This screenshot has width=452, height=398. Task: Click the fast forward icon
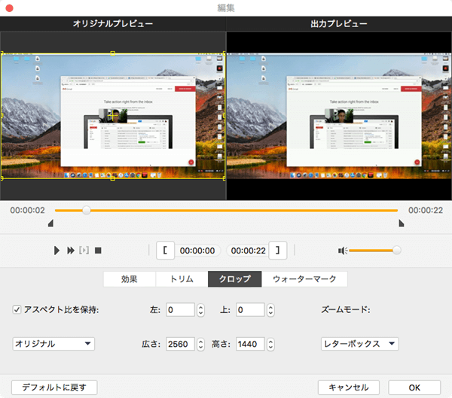[71, 251]
